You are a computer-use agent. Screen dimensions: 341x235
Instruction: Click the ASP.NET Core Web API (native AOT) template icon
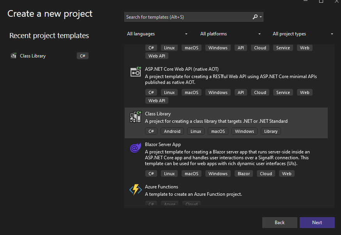click(x=136, y=72)
